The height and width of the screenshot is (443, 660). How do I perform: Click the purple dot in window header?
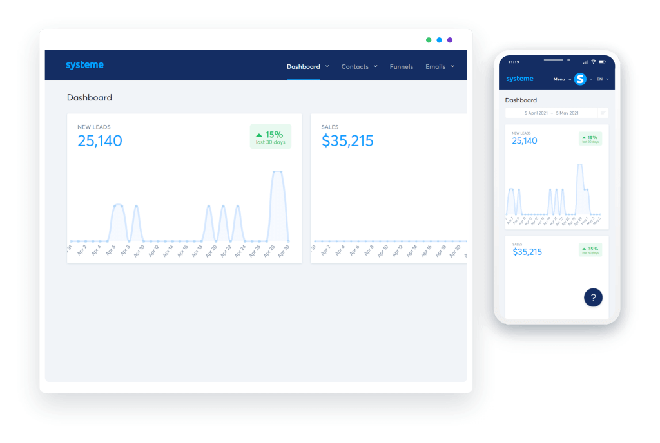[450, 40]
